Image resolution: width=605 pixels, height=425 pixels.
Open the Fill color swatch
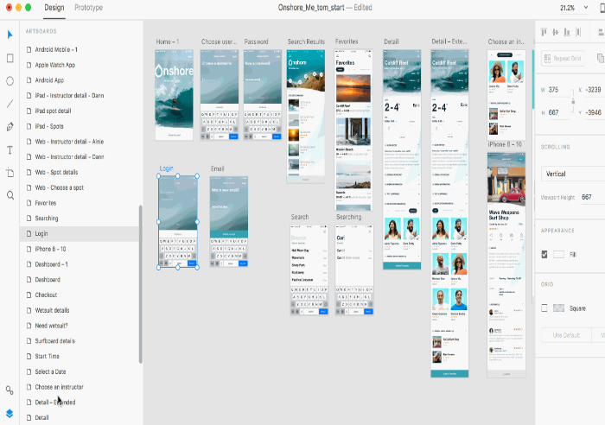pos(558,254)
